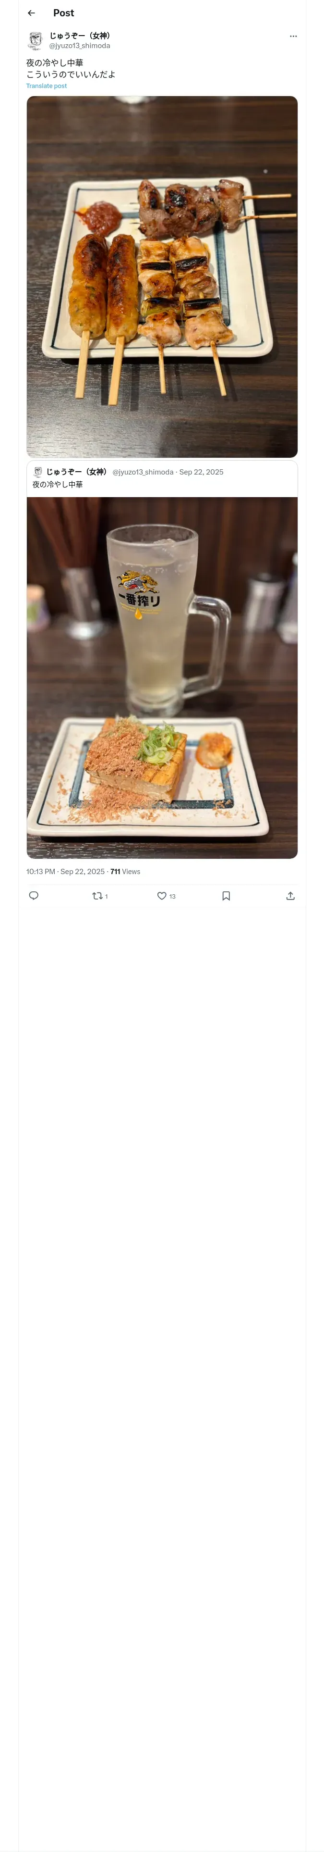
Task: Like the post with the heart icon
Action: [162, 896]
